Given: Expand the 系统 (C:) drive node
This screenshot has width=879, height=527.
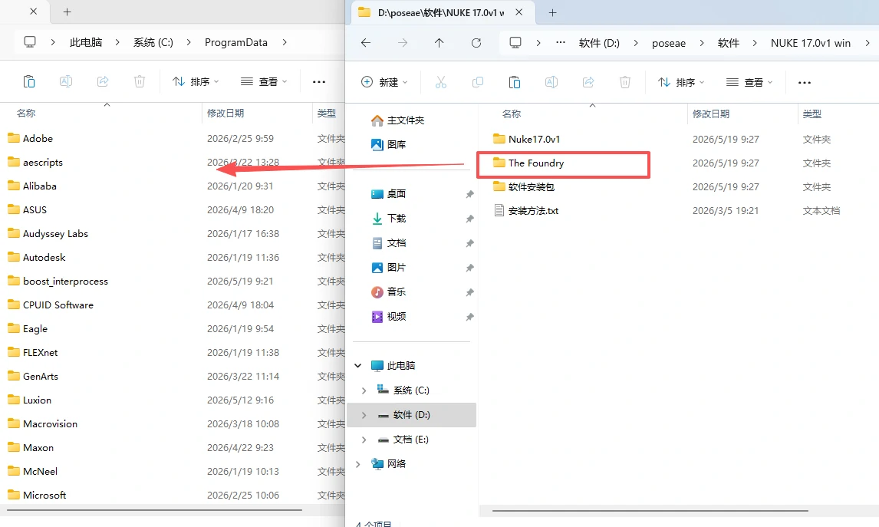Looking at the screenshot, I should [364, 390].
